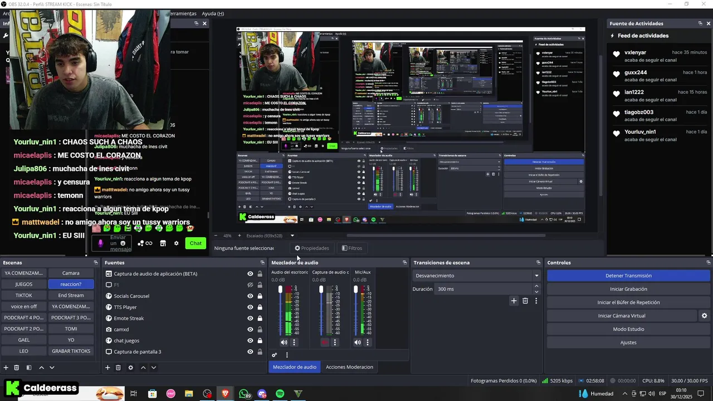The image size is (713, 401).
Task: Lock the Captura de pantalla 3 source
Action: (260, 351)
